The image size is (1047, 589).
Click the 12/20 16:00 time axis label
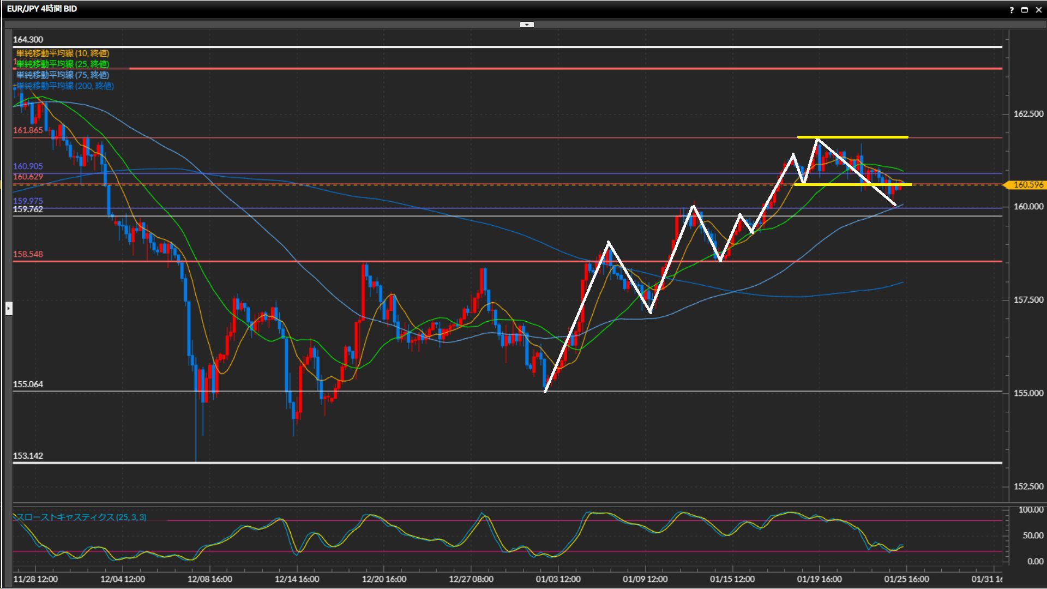click(x=384, y=579)
